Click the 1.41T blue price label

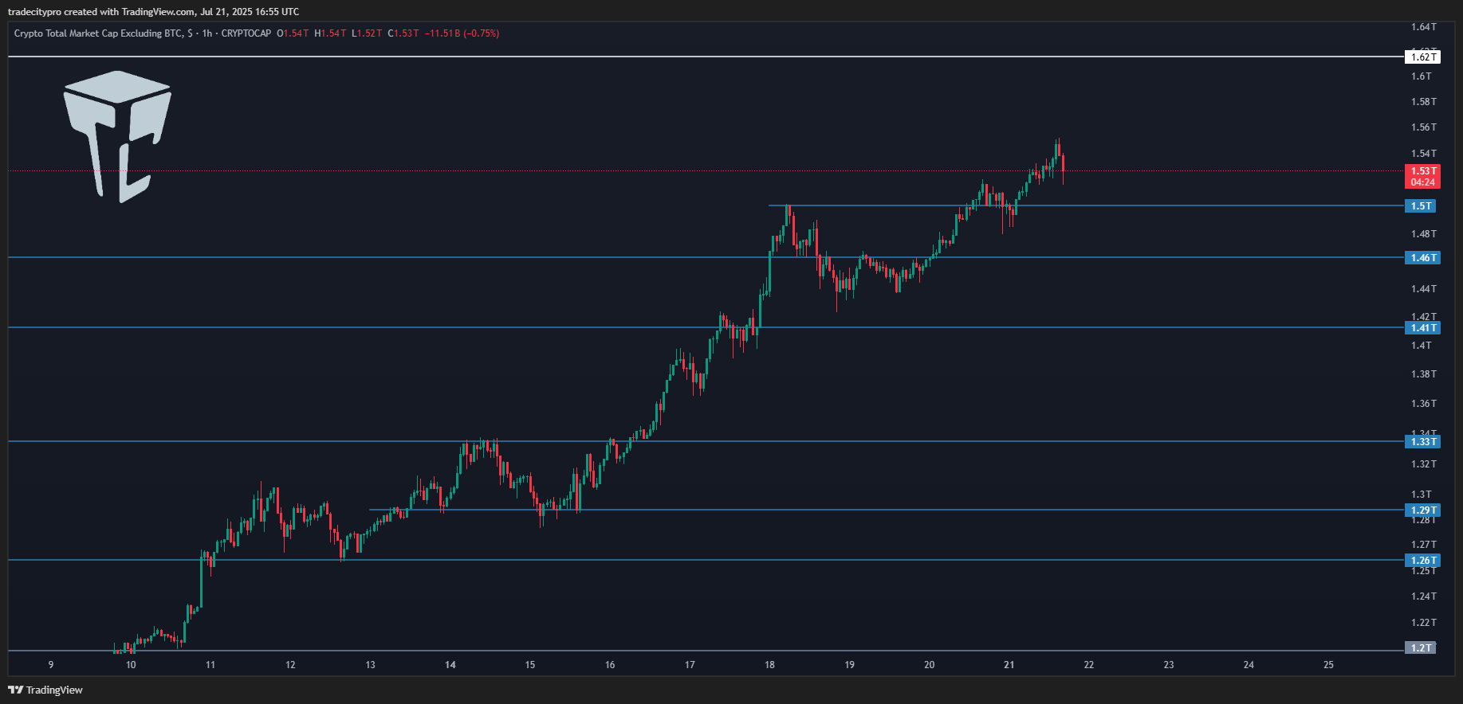coord(1422,327)
